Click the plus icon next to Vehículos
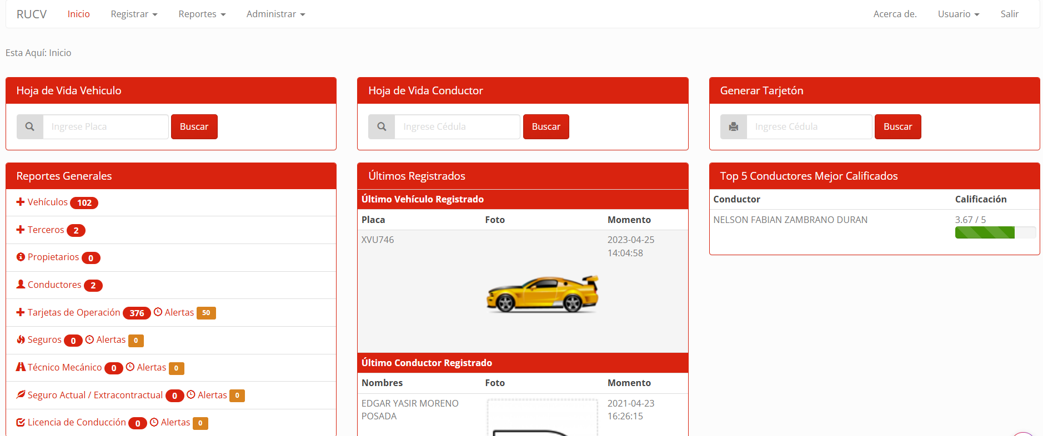1043x436 pixels. pyautogui.click(x=21, y=202)
